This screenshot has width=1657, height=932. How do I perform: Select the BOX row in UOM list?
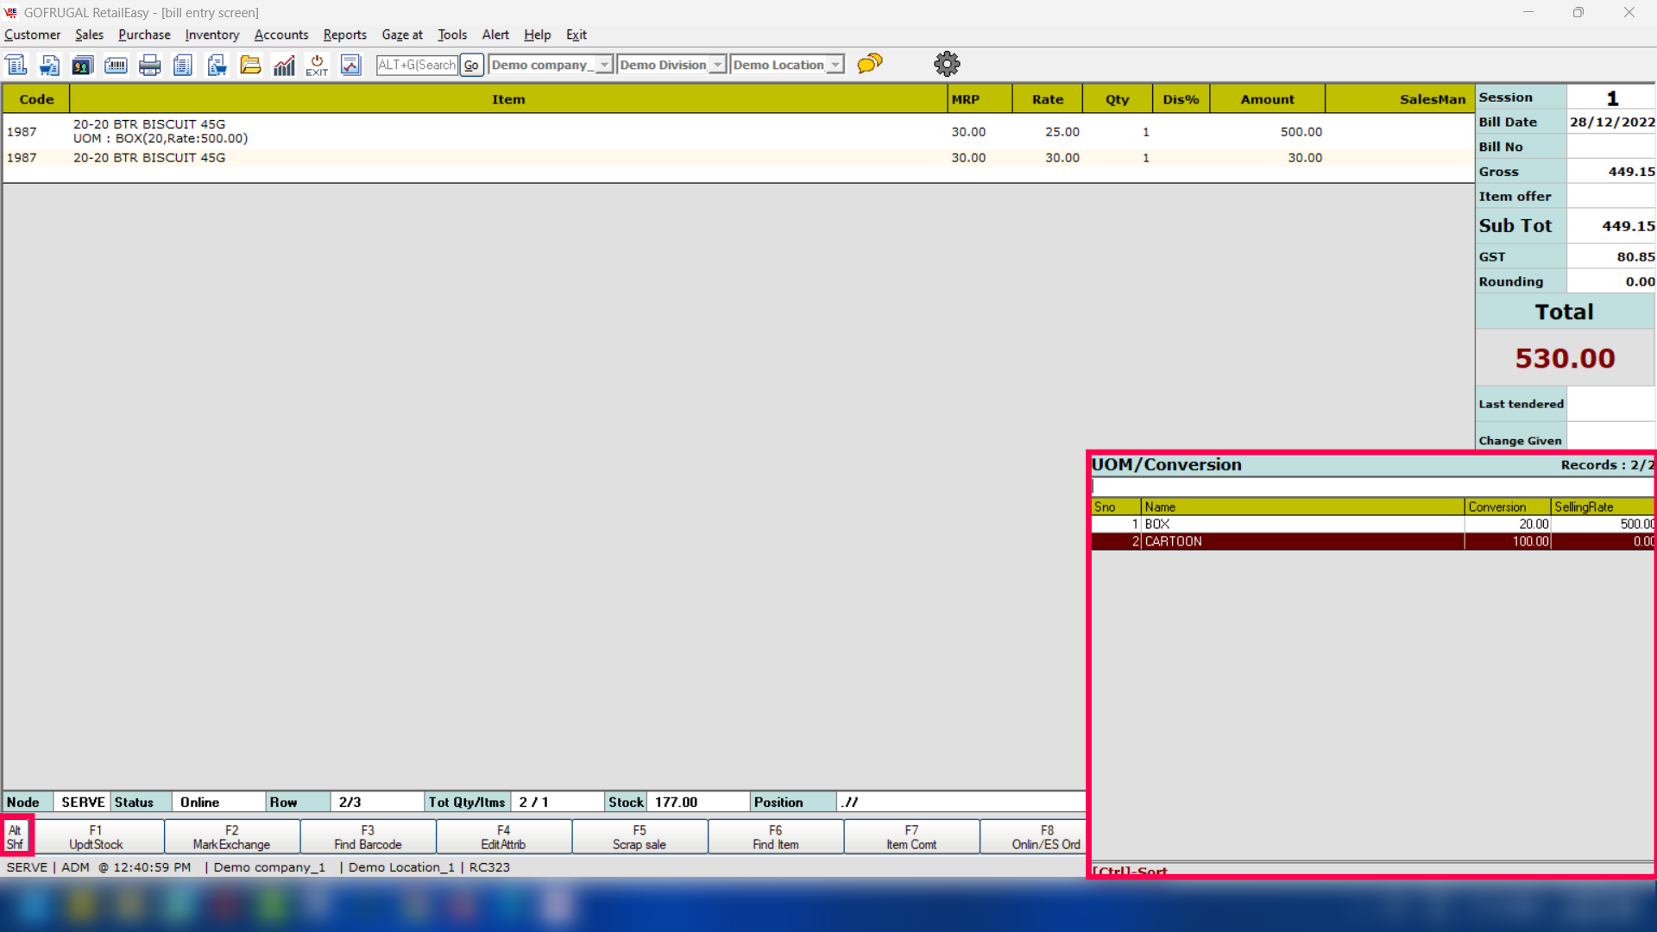tap(1295, 524)
